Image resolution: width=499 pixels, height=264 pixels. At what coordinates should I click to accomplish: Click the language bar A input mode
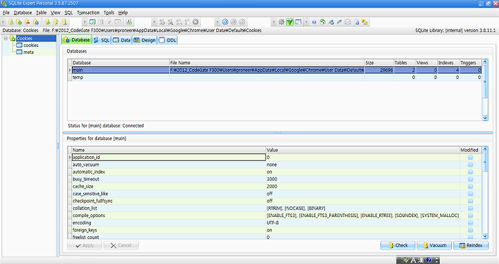(x=413, y=261)
